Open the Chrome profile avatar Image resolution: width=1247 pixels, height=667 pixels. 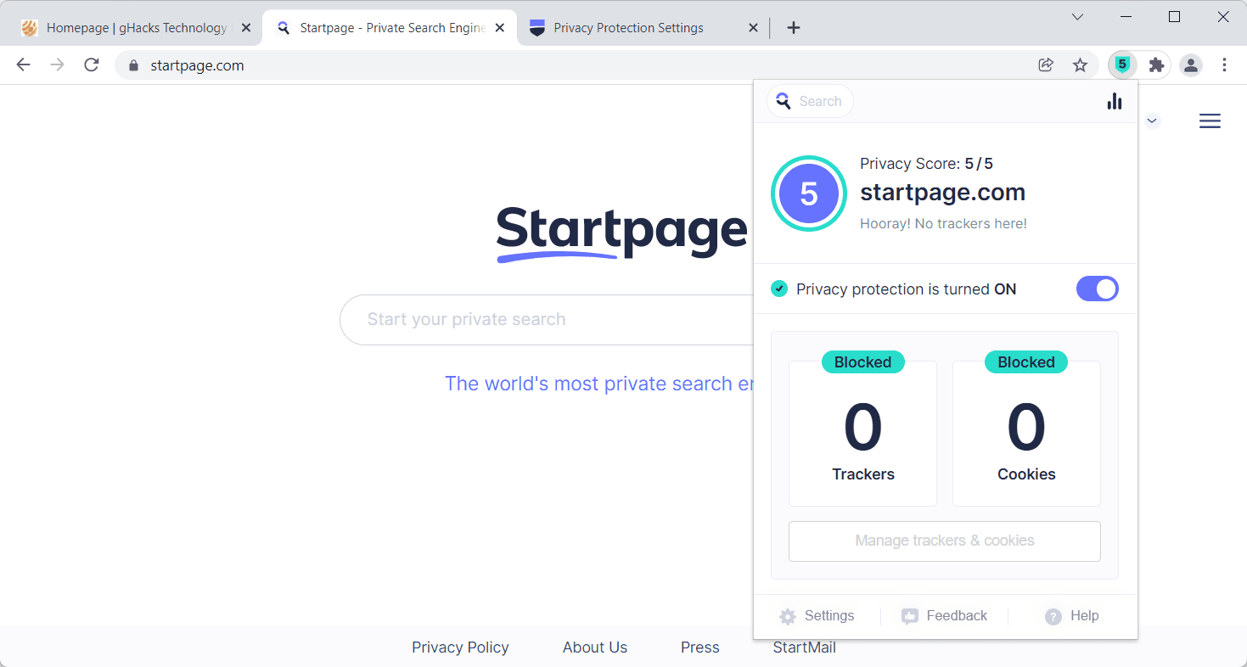(x=1191, y=64)
